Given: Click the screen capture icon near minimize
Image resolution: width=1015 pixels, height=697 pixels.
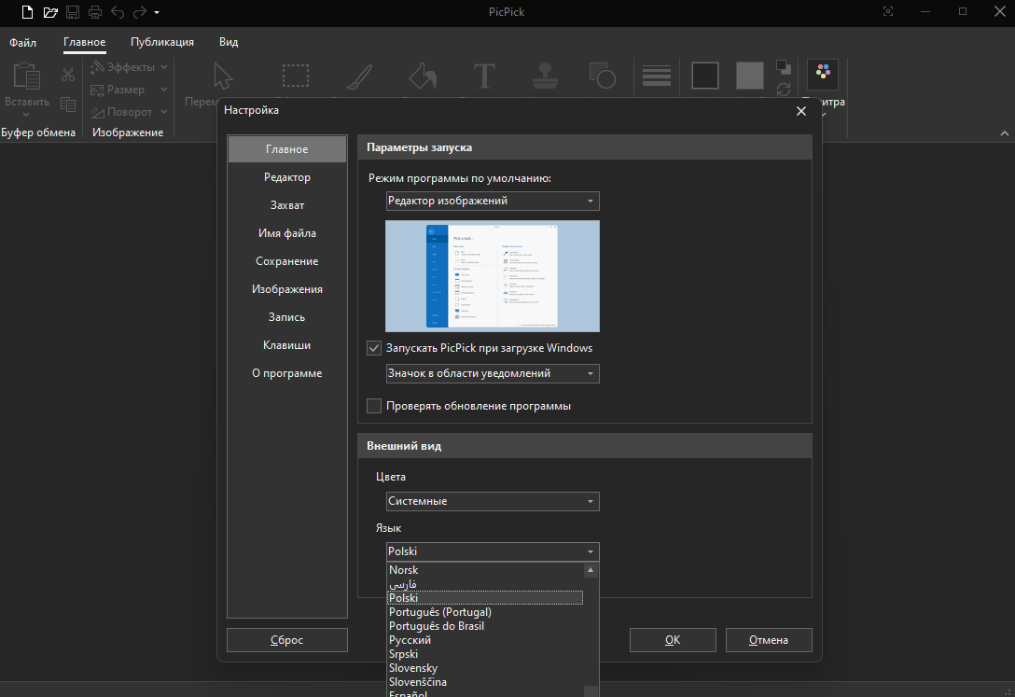Looking at the screenshot, I should click(x=888, y=11).
